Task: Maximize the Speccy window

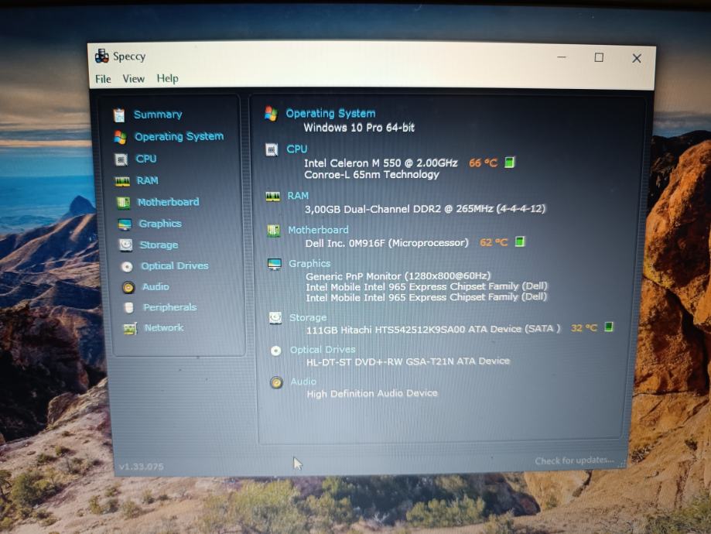Action: (x=599, y=57)
